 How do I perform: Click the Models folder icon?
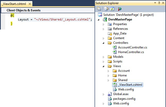coord(110,57)
